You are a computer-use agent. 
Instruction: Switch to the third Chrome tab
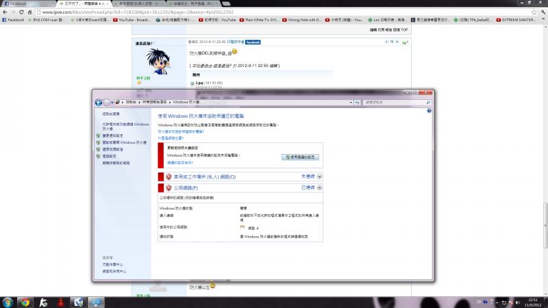coord(140,3)
